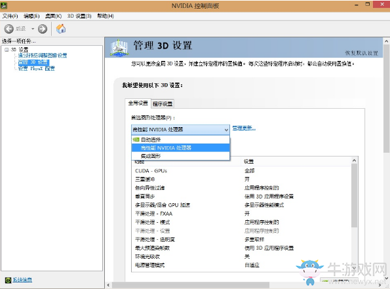The width and height of the screenshot is (390, 289).
Task: Open the 文件(F) menu
Action: (x=10, y=16)
